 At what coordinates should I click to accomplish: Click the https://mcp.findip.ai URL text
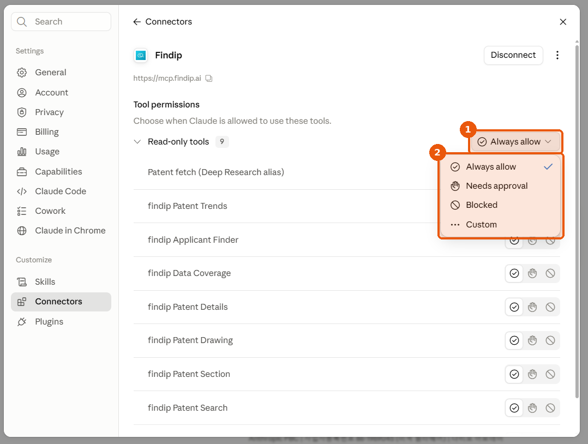[x=167, y=79]
